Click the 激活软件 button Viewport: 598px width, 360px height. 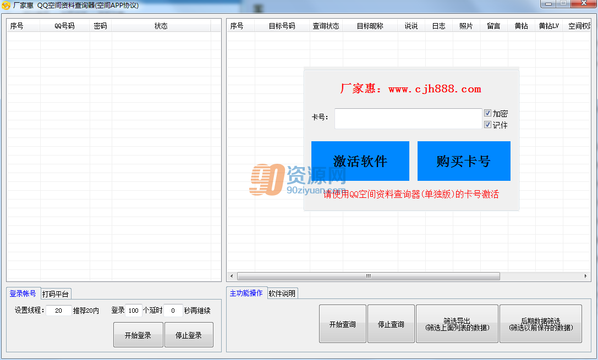tap(360, 161)
